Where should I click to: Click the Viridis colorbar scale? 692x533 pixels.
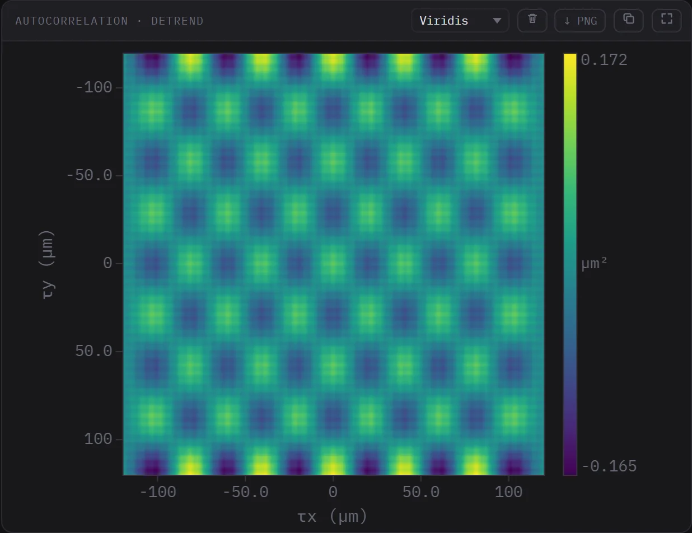tap(569, 264)
